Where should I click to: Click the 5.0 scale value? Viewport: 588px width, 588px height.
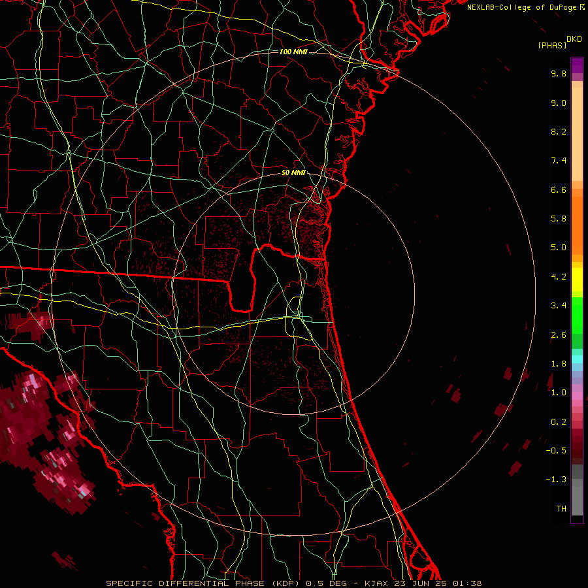pyautogui.click(x=559, y=248)
